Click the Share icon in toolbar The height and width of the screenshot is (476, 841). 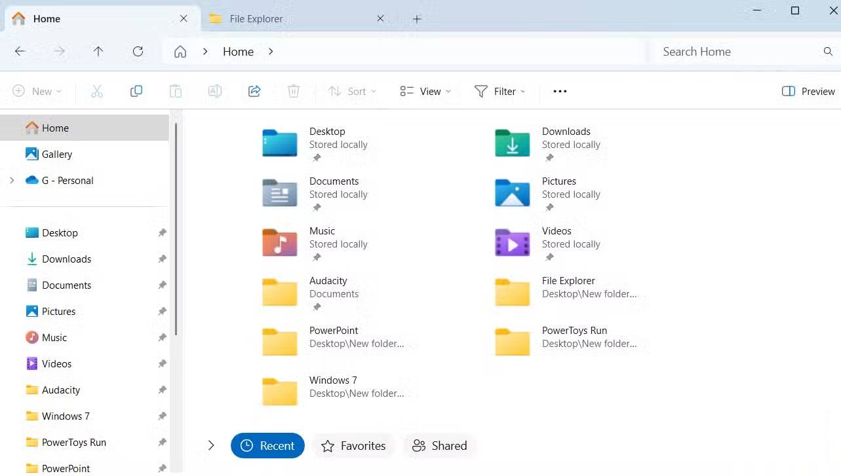click(254, 92)
